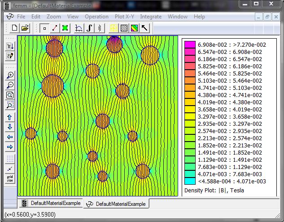Pan view down with the down arrow
The height and width of the screenshot is (222, 284).
click(10, 127)
